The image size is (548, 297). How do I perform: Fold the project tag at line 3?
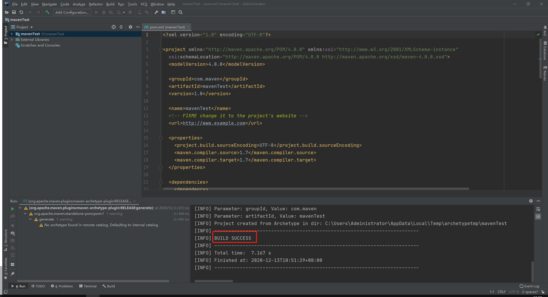click(161, 50)
